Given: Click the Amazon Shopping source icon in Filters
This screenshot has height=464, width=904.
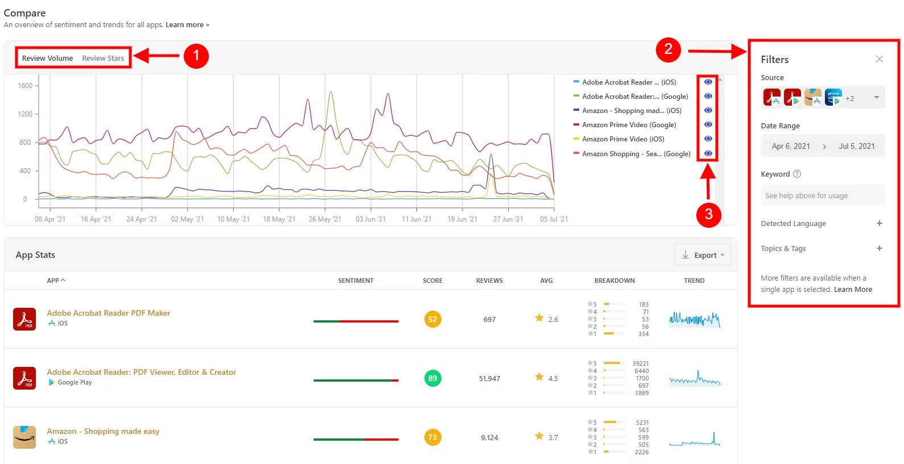Looking at the screenshot, I should click(x=813, y=98).
